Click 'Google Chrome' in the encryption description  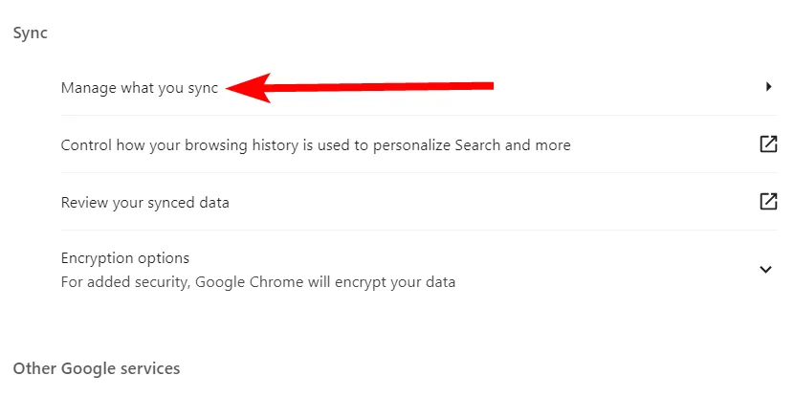click(x=244, y=282)
